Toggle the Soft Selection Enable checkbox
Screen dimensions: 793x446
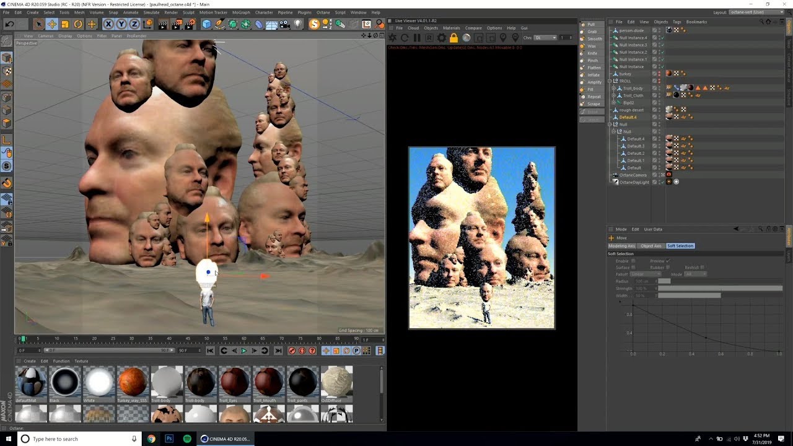tap(633, 261)
